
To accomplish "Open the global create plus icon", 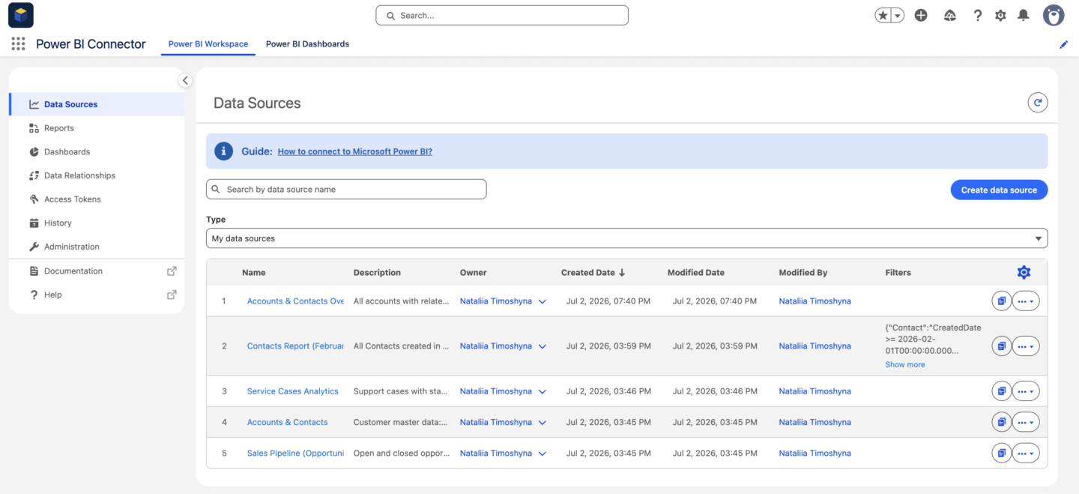I will [x=922, y=15].
